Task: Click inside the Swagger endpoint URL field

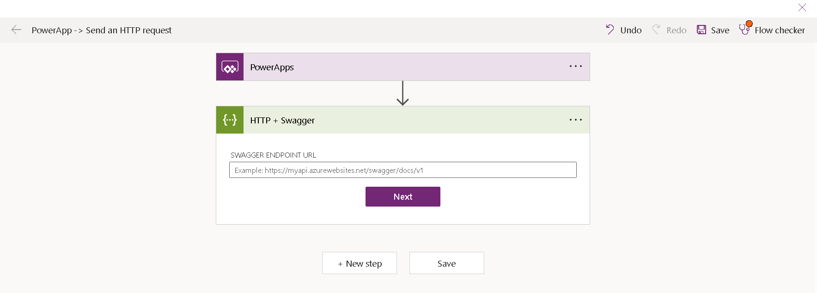Action: 402,170
